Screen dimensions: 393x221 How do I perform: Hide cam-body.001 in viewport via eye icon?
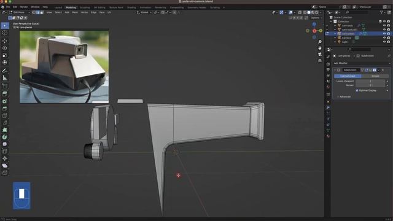[384, 29]
